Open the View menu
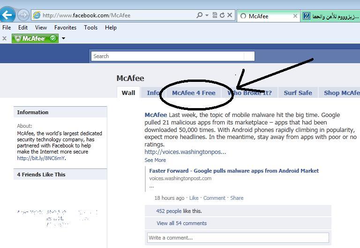The height and width of the screenshot is (248, 360). [41, 28]
